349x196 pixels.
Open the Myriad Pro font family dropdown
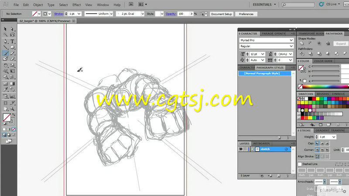(291, 40)
